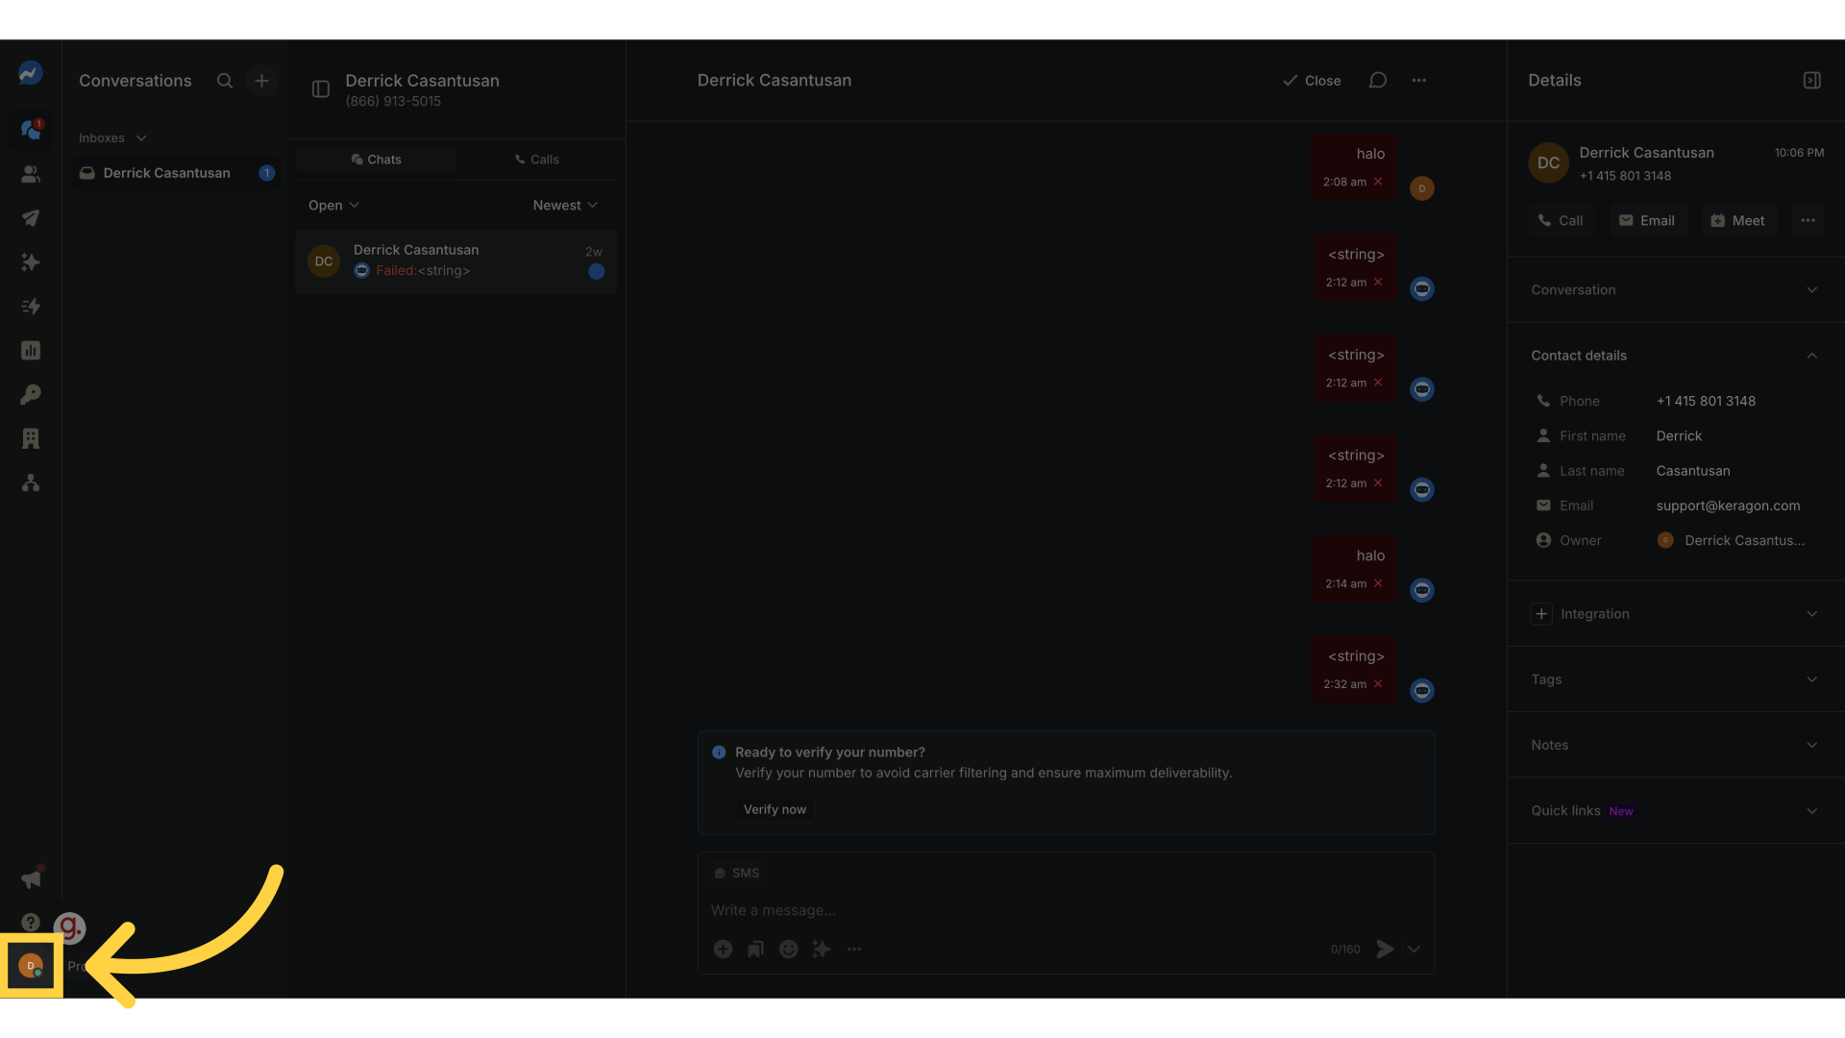Click the Owner field Derrick Casantus...

point(1731,541)
